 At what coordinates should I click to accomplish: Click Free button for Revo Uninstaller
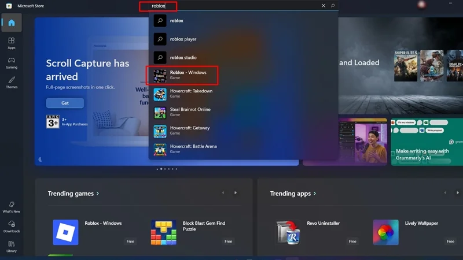tap(352, 241)
